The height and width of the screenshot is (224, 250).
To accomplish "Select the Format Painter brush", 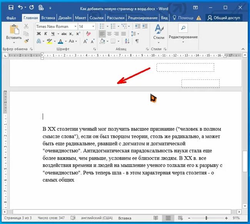I will coord(26,41).
